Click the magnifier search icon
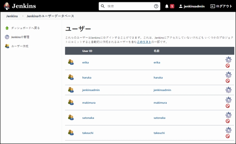236x144 pixels. 103,6
